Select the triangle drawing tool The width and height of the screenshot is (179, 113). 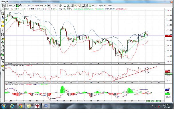pos(3,50)
